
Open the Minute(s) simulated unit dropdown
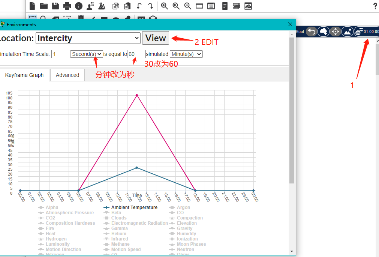point(186,54)
